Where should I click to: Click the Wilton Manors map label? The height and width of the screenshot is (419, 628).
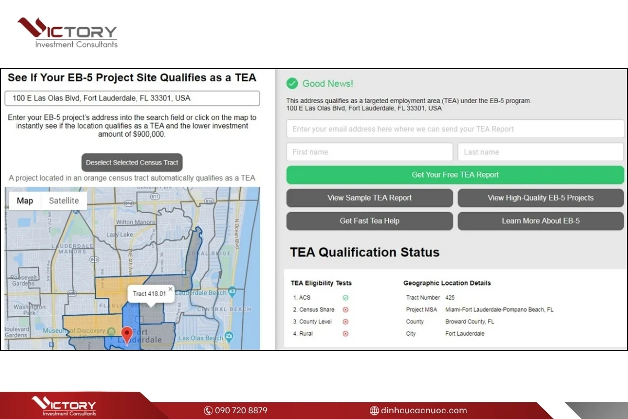136,222
